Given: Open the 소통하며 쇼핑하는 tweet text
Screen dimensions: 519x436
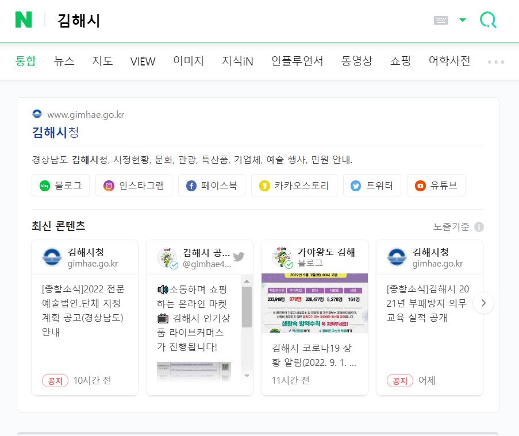Looking at the screenshot, I should (193, 318).
